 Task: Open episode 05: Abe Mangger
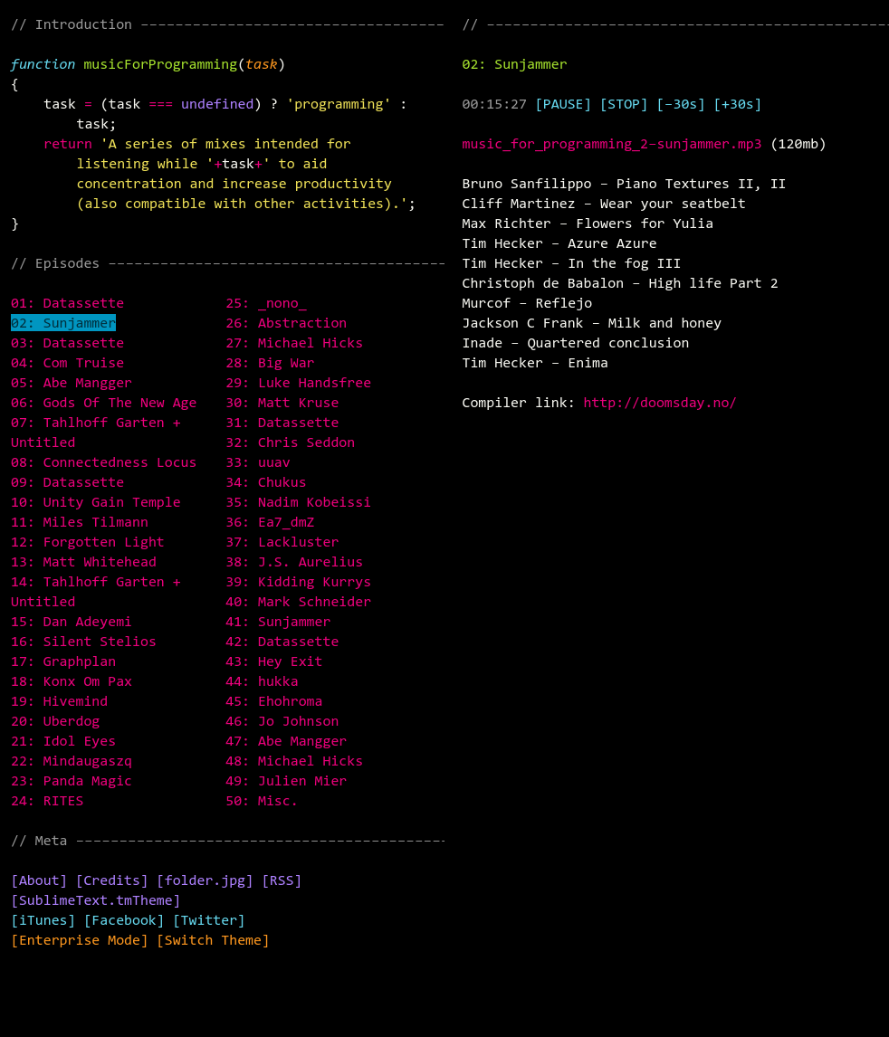pyautogui.click(x=72, y=383)
